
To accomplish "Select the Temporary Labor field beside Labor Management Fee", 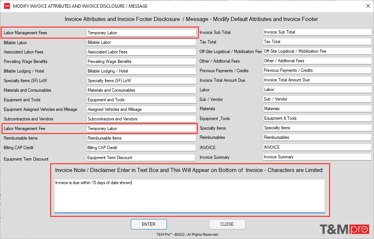I will point(141,129).
